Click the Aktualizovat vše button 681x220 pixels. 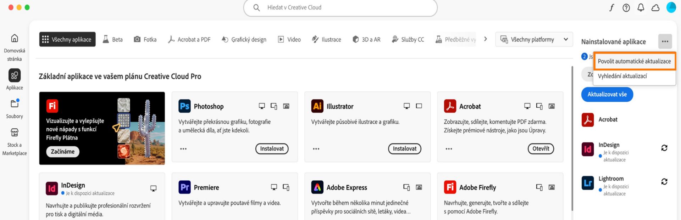[x=607, y=95]
